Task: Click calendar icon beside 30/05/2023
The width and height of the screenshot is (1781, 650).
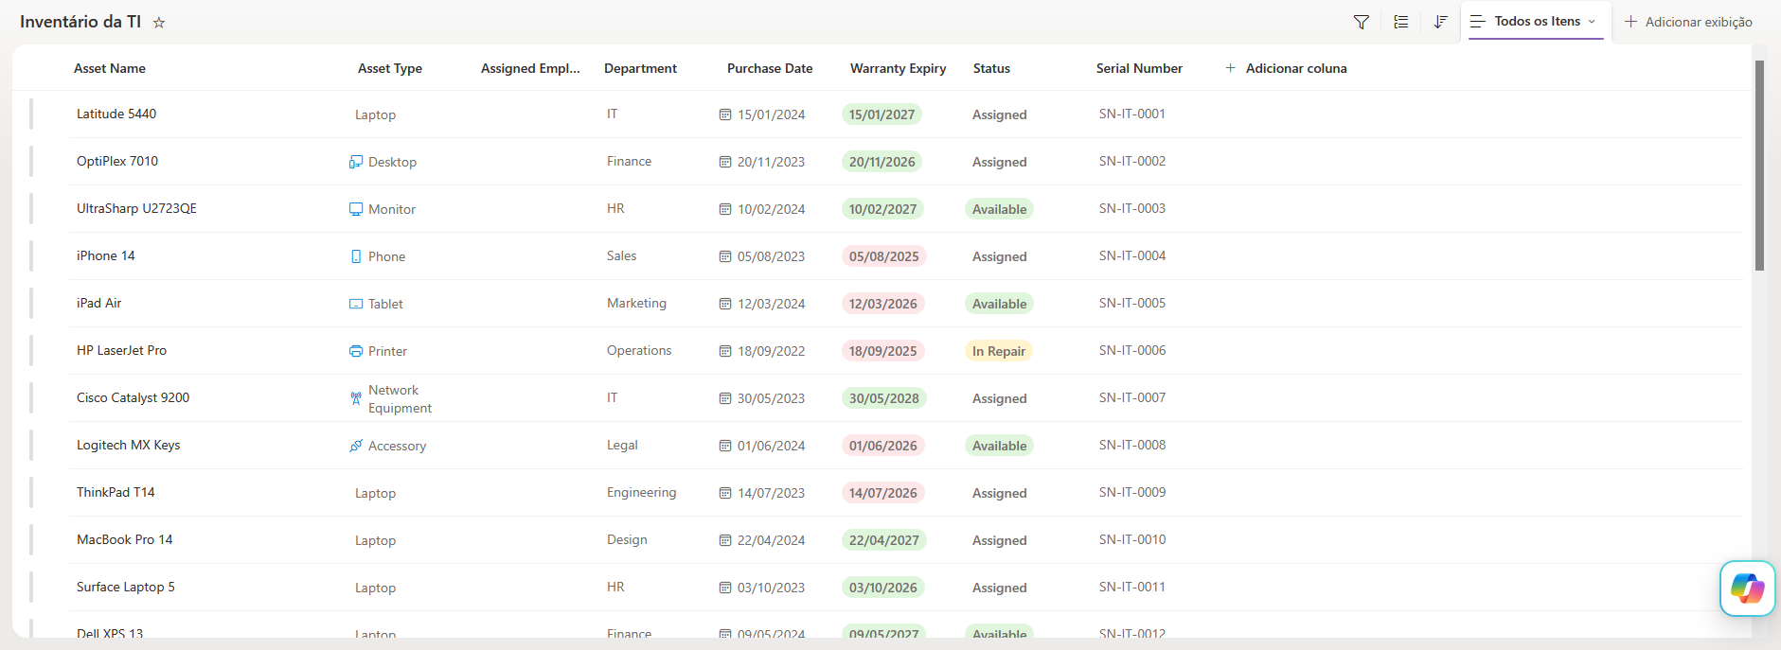Action: pos(725,398)
